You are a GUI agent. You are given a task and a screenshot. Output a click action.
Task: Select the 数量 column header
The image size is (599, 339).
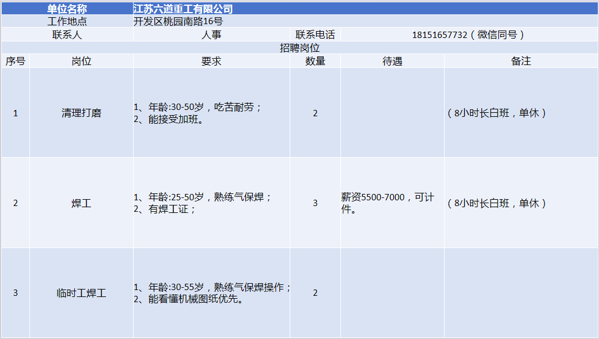coord(315,61)
